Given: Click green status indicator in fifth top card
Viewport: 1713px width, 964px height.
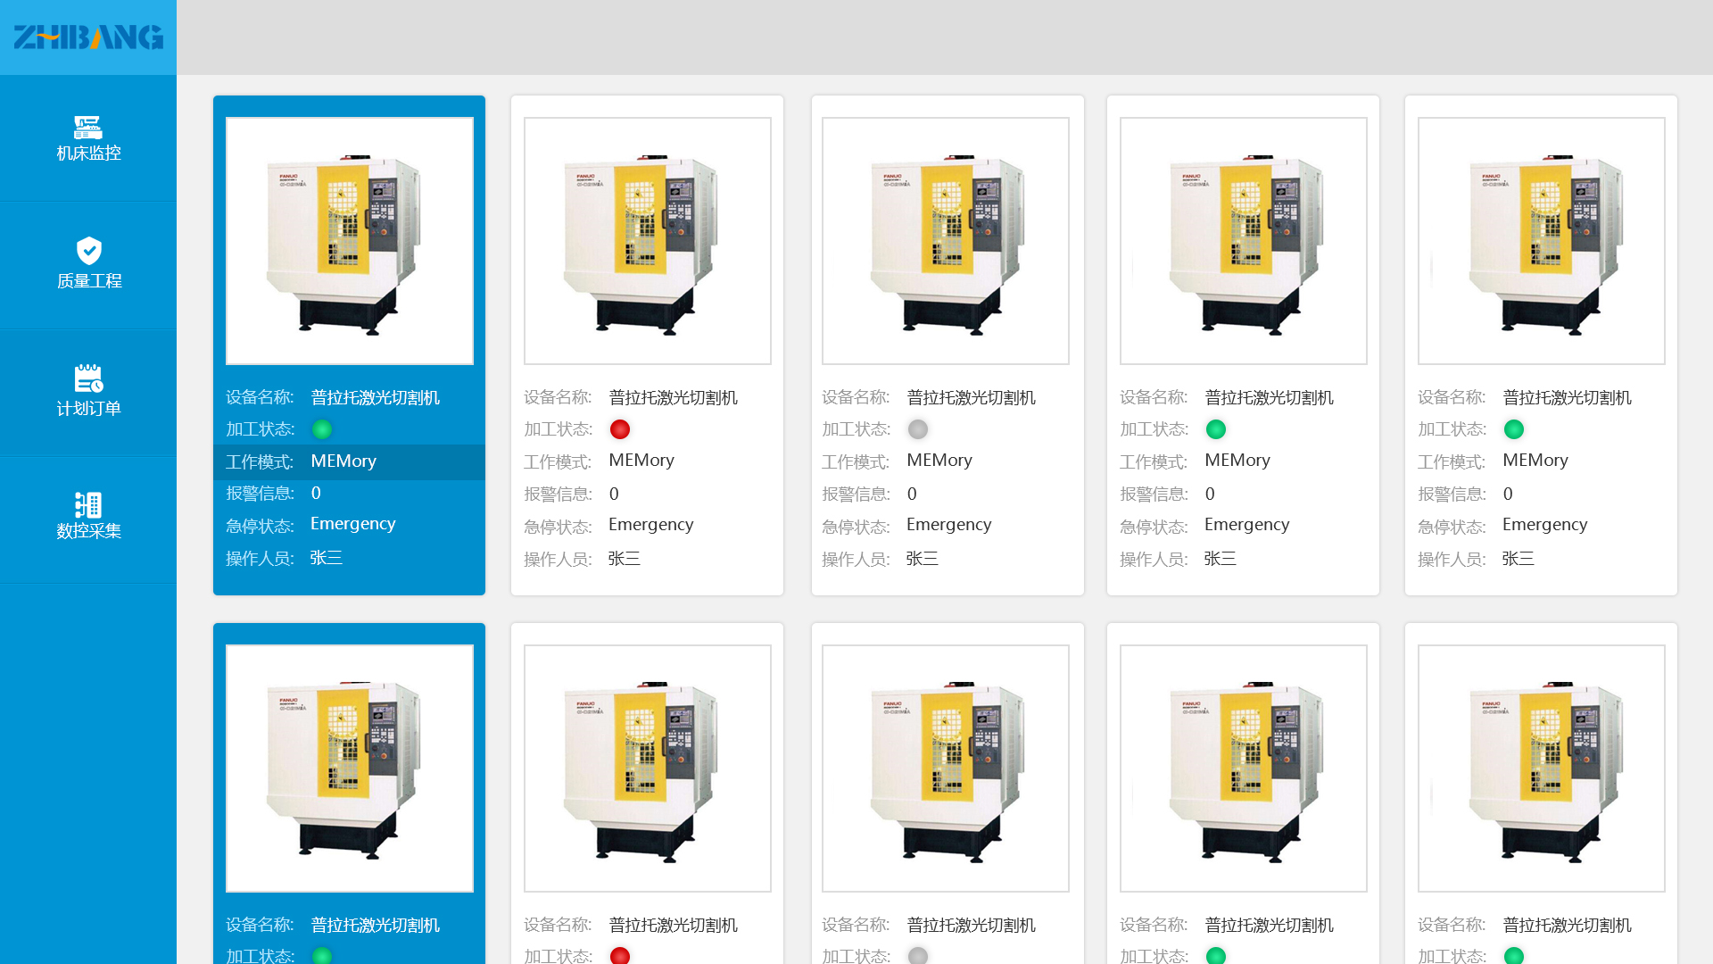Looking at the screenshot, I should pos(1514,429).
